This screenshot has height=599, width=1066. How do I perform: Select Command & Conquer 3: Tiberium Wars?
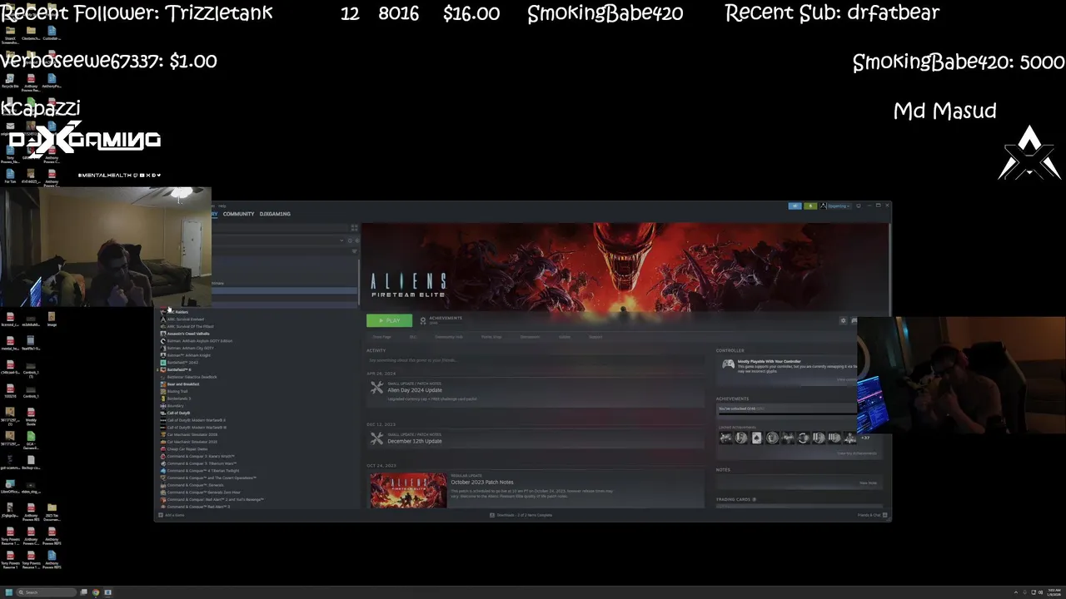[x=200, y=463]
